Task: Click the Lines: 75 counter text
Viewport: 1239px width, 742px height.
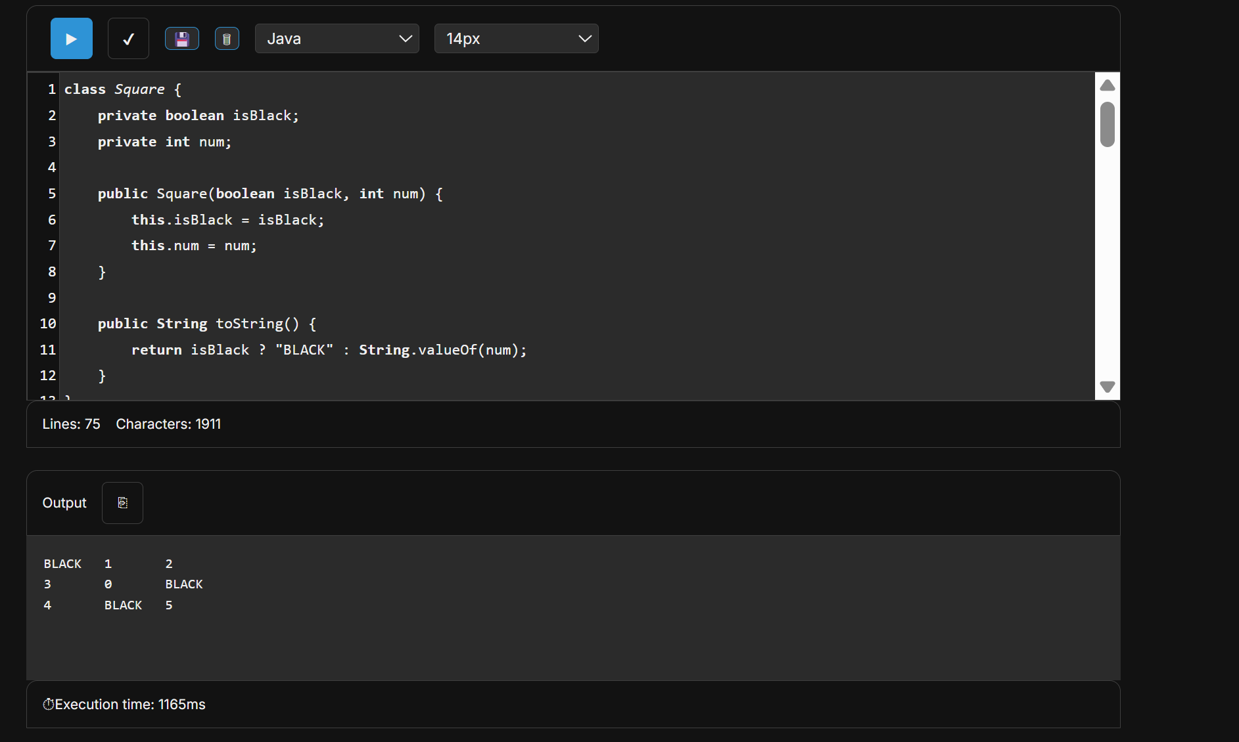Action: 71,424
